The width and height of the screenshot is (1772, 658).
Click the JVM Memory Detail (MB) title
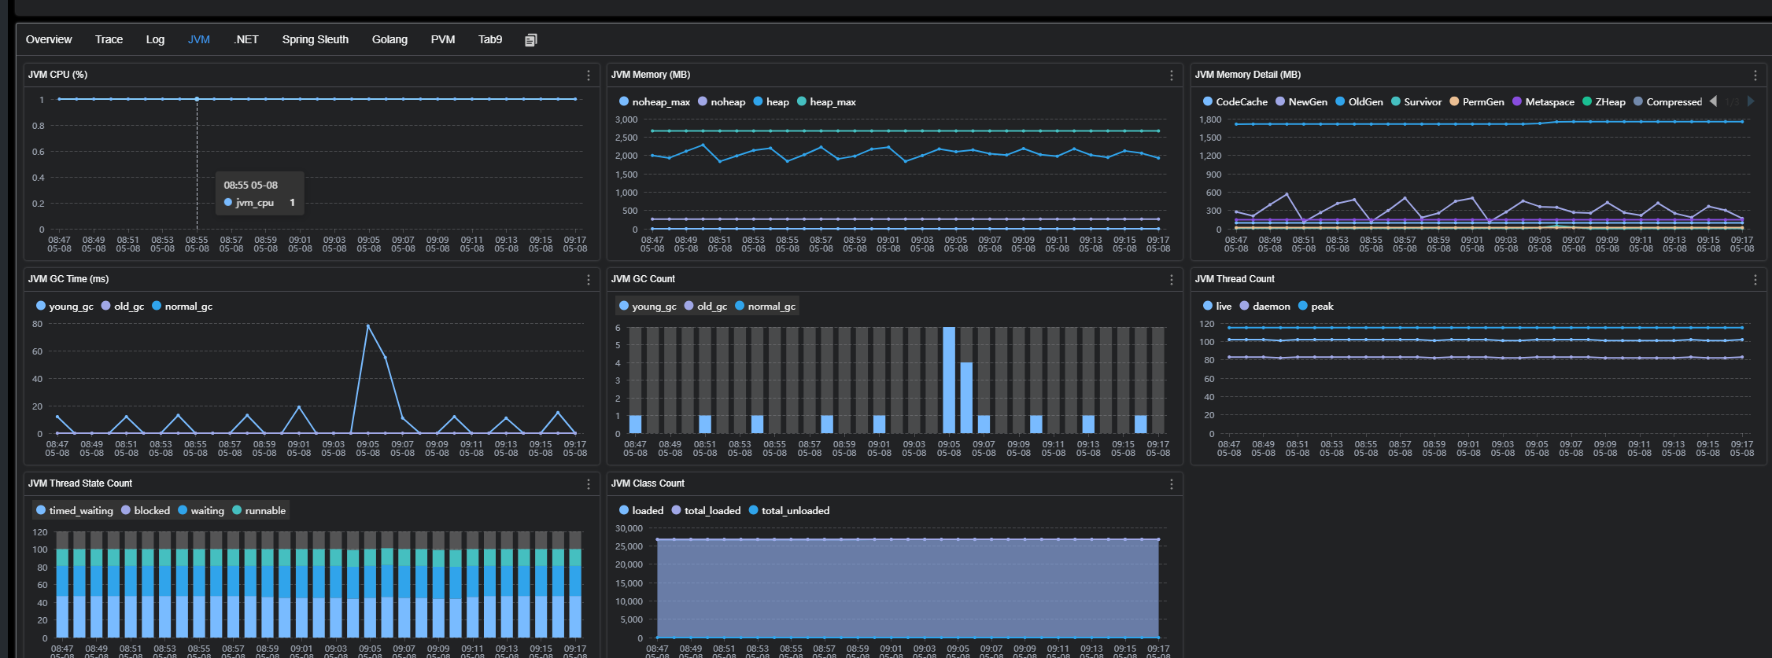(x=1248, y=75)
